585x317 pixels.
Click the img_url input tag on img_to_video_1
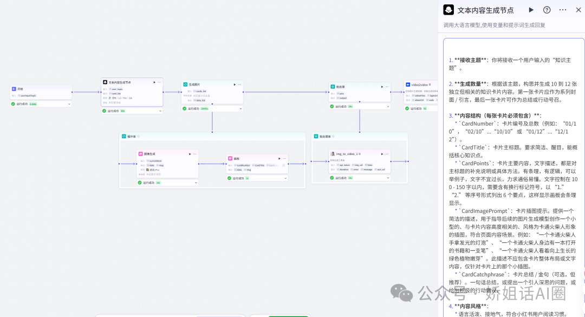(x=357, y=165)
